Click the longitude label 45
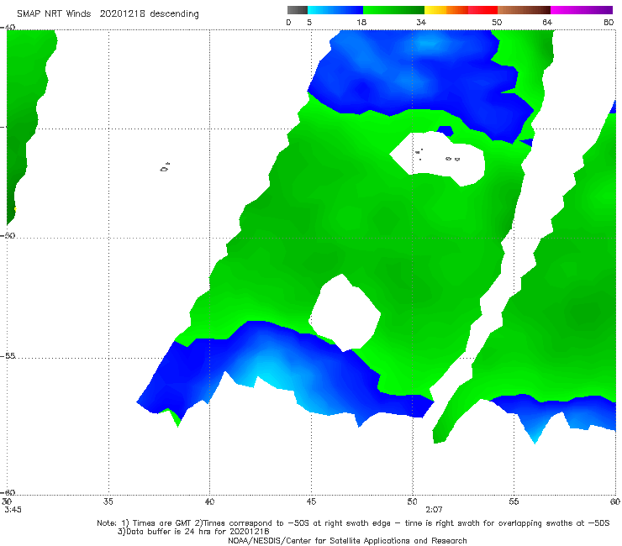622x546 pixels. coord(311,501)
